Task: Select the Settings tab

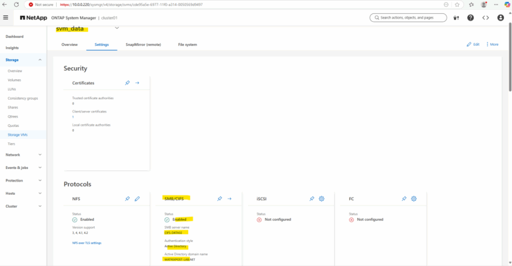Action: [101, 45]
